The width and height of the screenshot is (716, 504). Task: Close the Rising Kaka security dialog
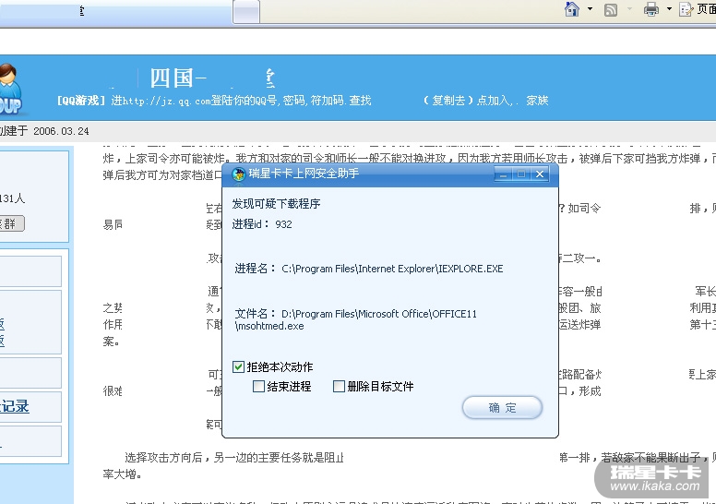coord(540,174)
